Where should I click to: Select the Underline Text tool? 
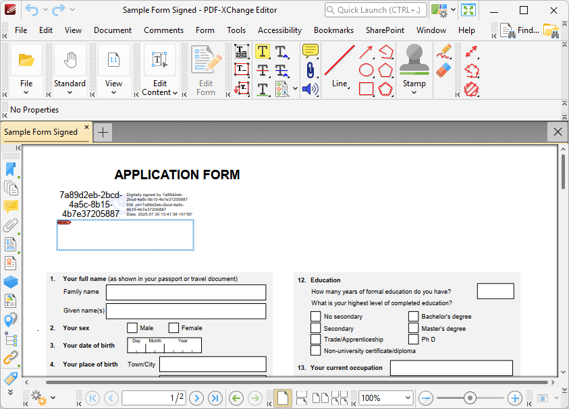(263, 88)
